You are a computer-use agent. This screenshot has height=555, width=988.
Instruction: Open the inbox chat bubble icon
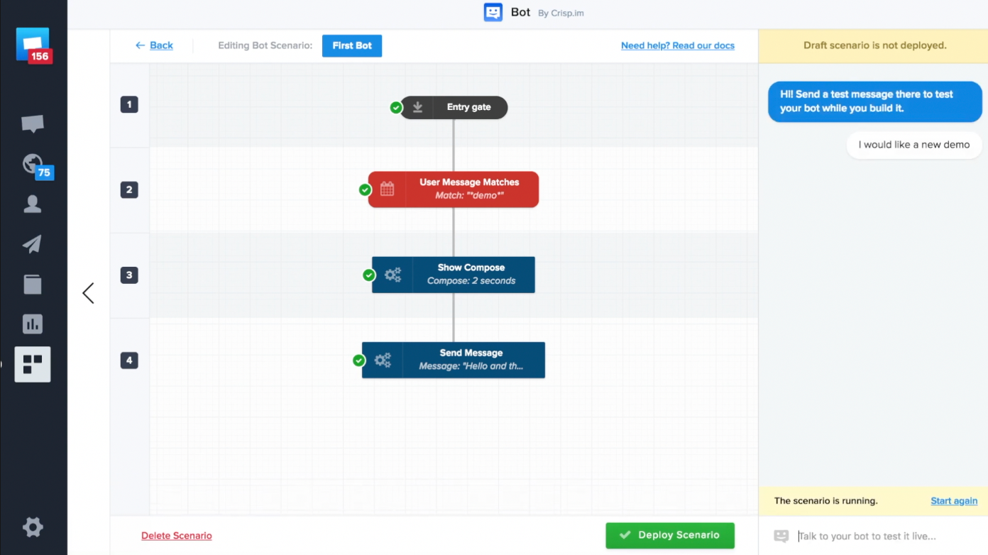click(33, 124)
